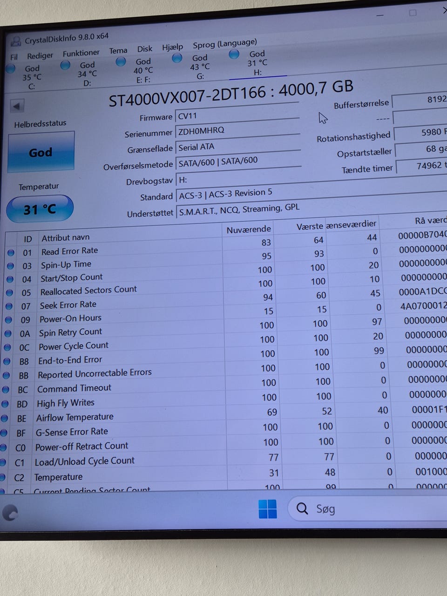The width and height of the screenshot is (447, 596).
Task: Click the blue status orb above H:
Action: (234, 54)
